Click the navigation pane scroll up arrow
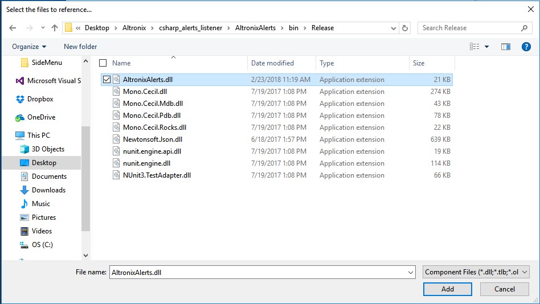Image resolution: width=540 pixels, height=304 pixels. 86,61
